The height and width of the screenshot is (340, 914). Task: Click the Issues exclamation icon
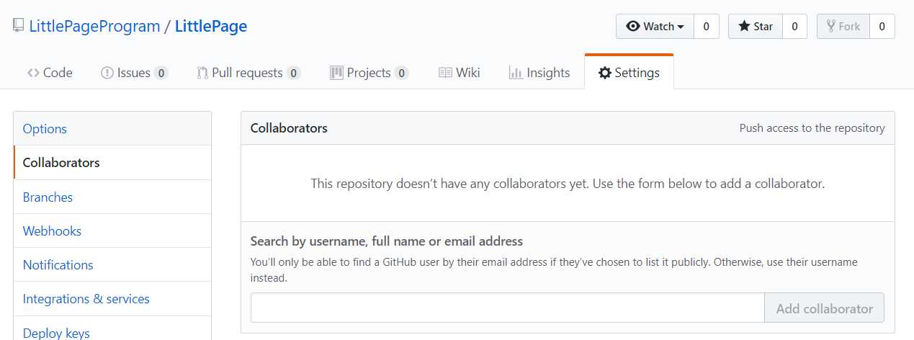(107, 73)
